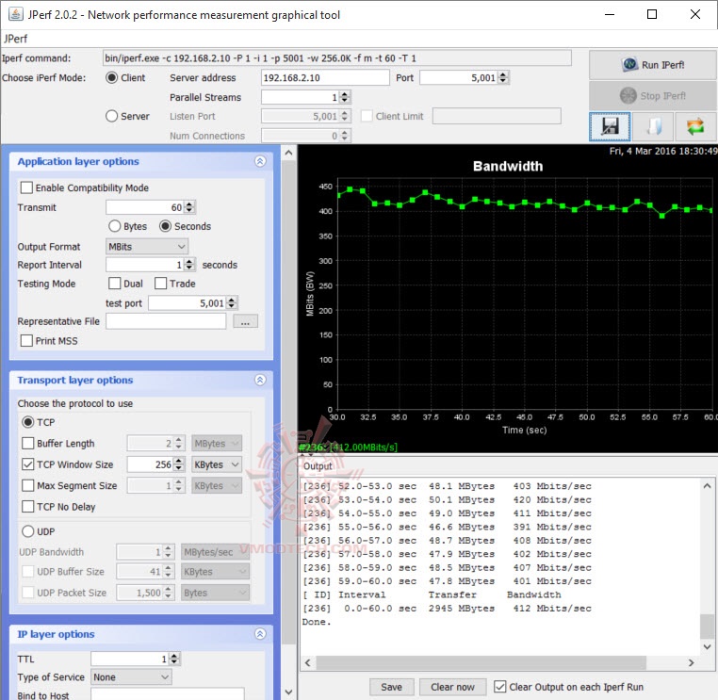This screenshot has width=718, height=700.
Task: Click the Save output button
Action: (391, 687)
